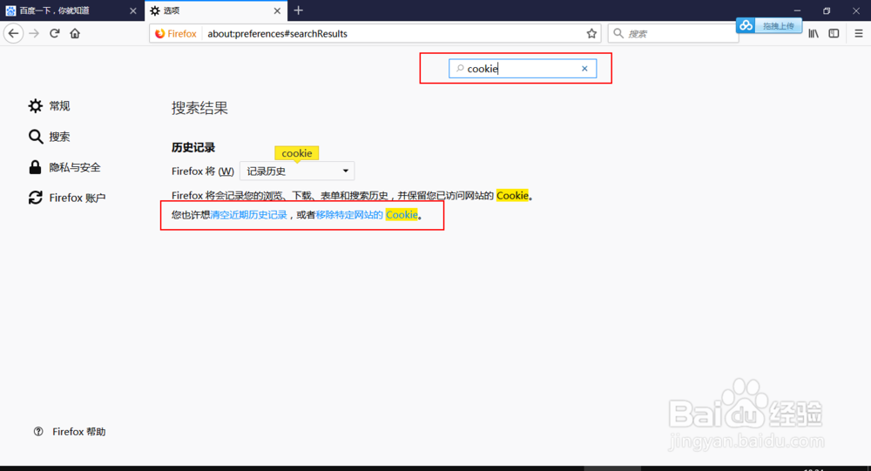
Task: Go back using the back arrow button
Action: 13,33
